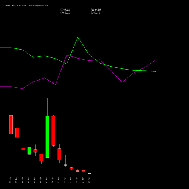Image resolution: width=189 pixels, height=189 pixels.
Task: Select the small red candle for 27 Apr
Action: click(84, 171)
